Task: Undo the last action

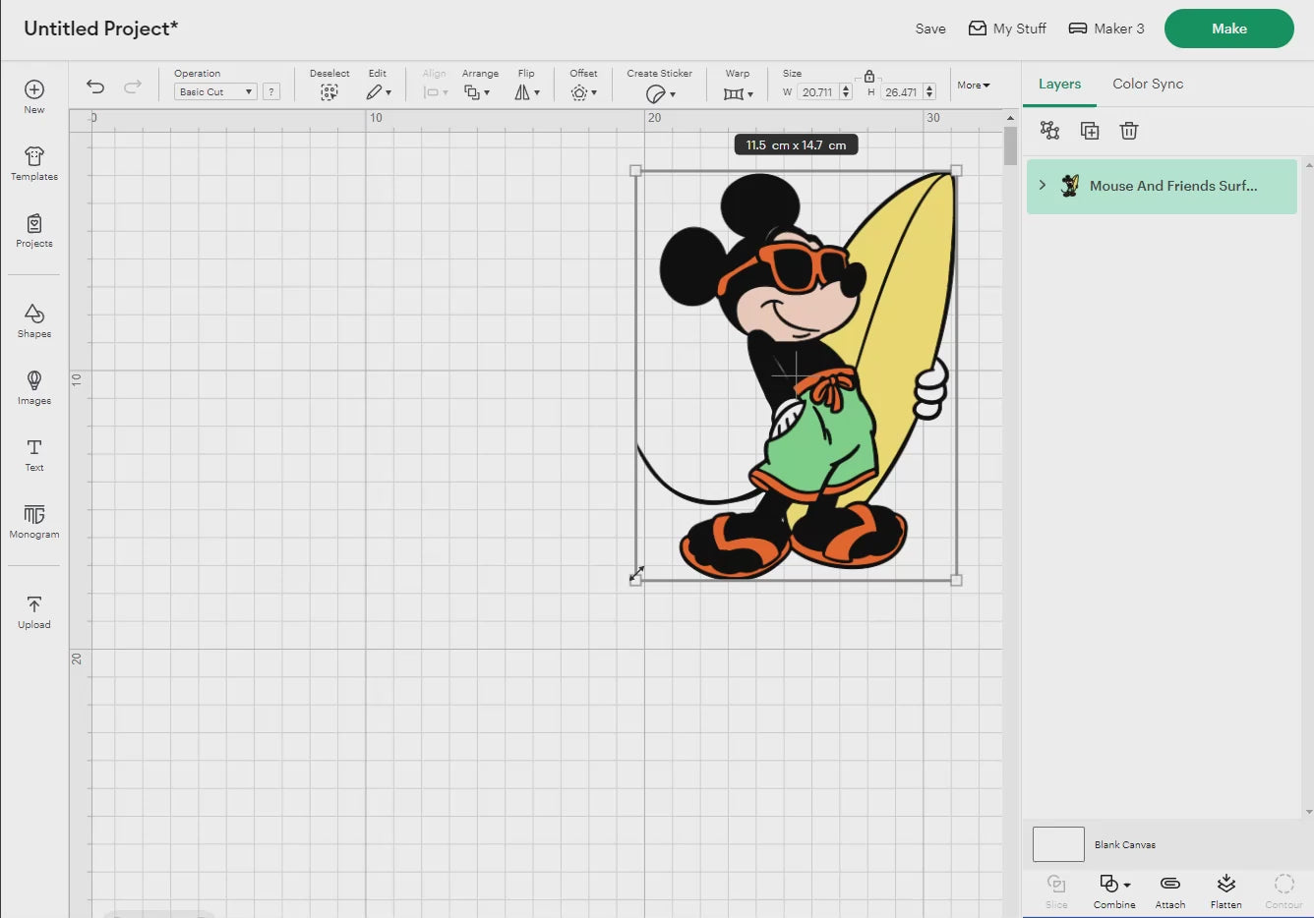Action: tap(95, 86)
